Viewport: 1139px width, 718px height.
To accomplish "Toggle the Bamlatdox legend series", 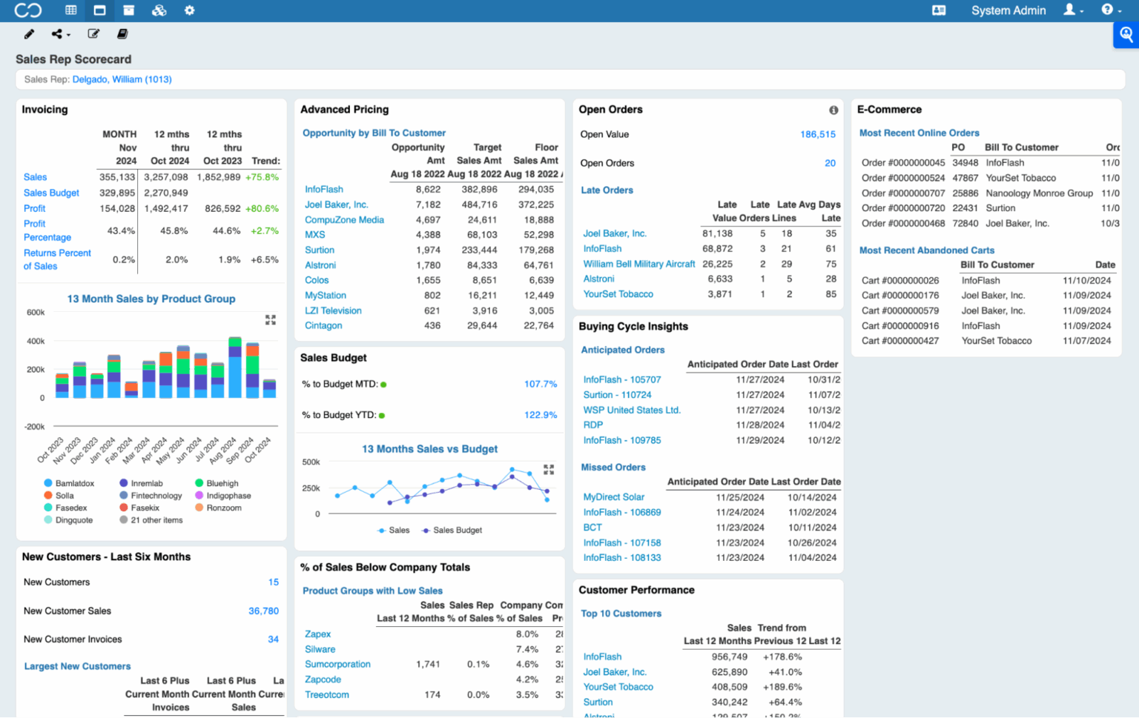I will 69,483.
